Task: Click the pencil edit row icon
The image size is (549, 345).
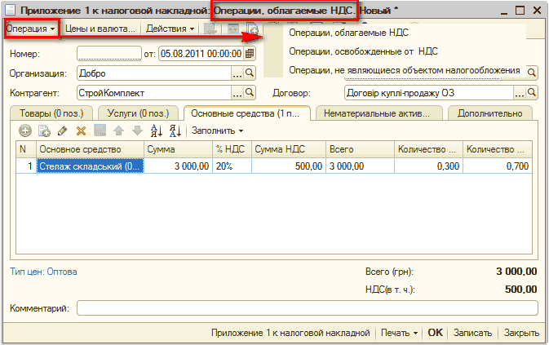Action: (x=62, y=130)
